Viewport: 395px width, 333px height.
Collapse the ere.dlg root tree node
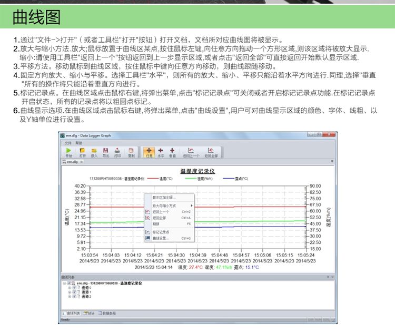[64, 283]
